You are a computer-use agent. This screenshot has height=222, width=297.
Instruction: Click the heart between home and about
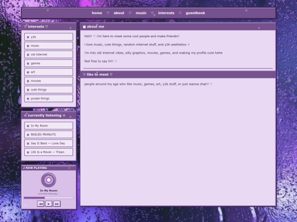tap(108, 13)
